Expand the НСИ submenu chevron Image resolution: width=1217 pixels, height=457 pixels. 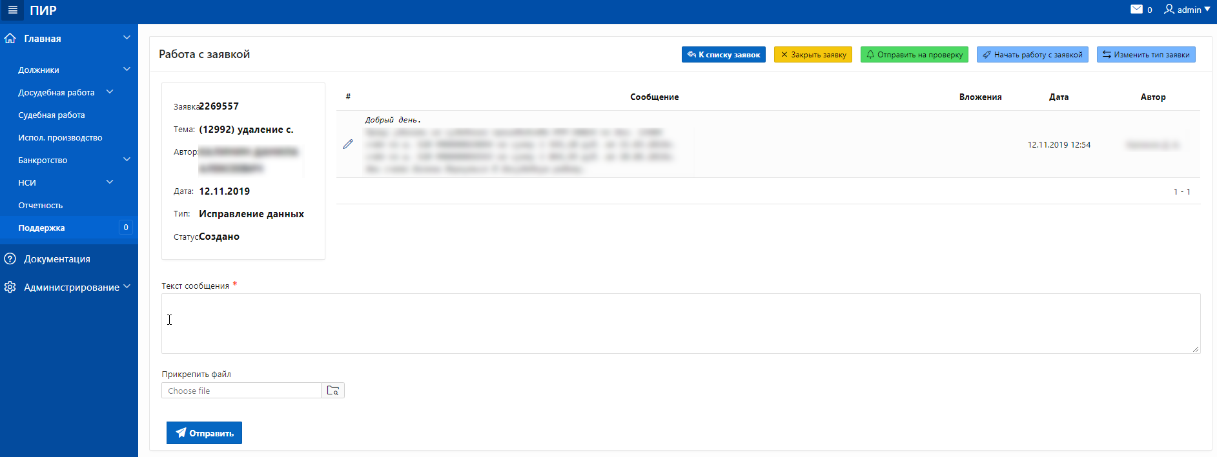click(110, 182)
